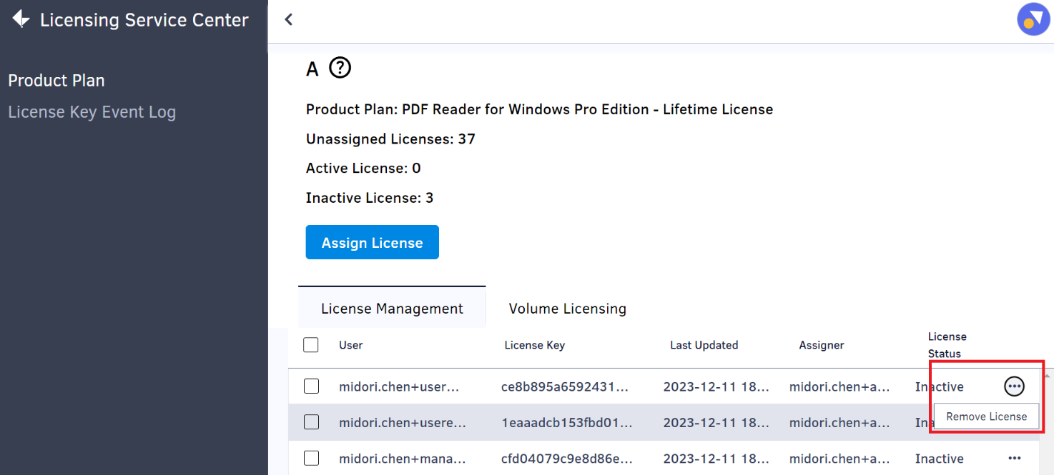Check the box for the 1eaaadcb153fbd01 row
1054x475 pixels.
(311, 422)
